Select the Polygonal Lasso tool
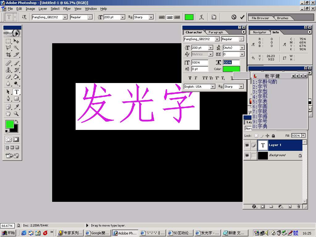The width and height of the screenshot is (316, 237). point(8,48)
